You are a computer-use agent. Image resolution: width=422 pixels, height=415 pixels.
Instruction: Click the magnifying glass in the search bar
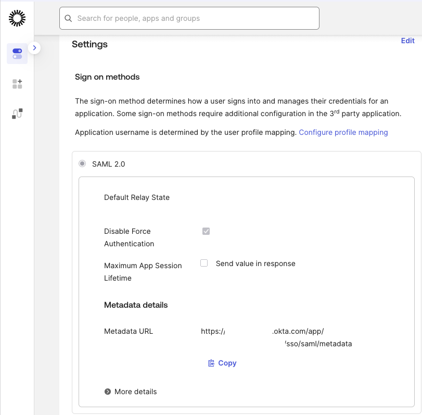point(68,18)
